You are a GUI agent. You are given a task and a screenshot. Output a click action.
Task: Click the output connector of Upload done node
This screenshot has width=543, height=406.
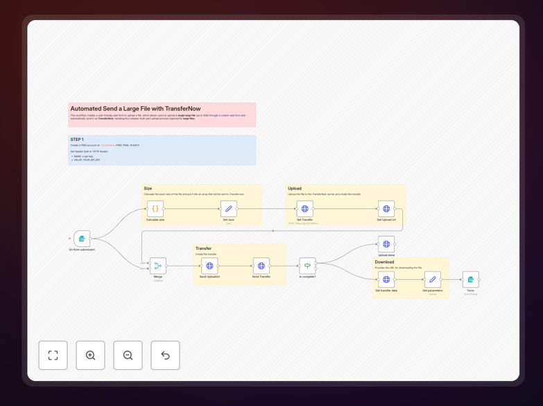(395, 244)
